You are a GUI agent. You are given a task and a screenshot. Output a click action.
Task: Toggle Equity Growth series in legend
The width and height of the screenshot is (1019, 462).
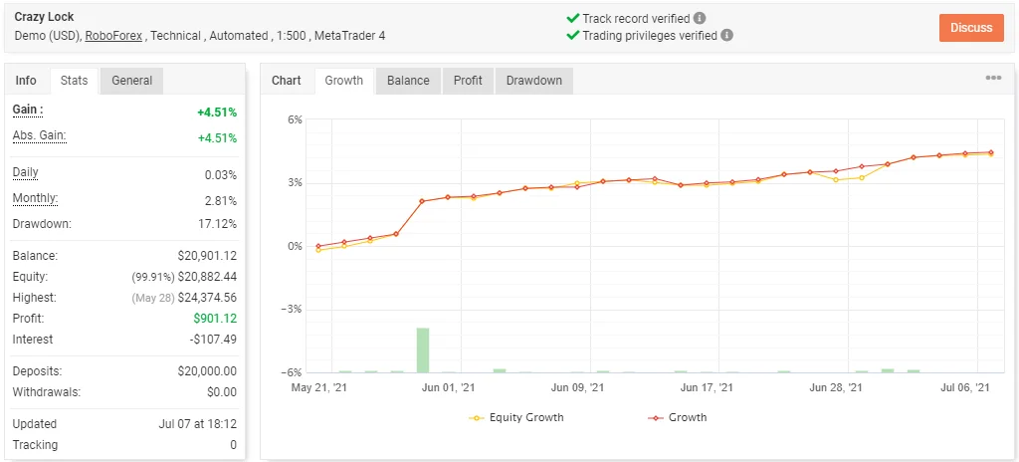(516, 417)
